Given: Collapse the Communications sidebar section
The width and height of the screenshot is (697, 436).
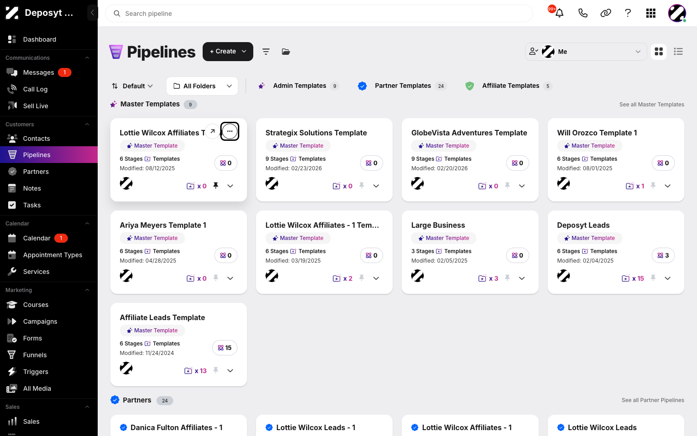Looking at the screenshot, I should (x=87, y=58).
